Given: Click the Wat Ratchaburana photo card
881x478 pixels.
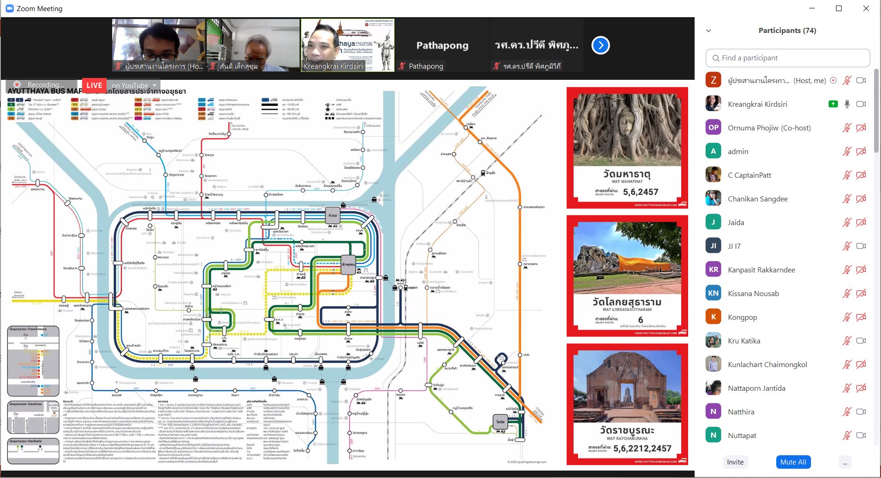Looking at the screenshot, I should [x=627, y=404].
